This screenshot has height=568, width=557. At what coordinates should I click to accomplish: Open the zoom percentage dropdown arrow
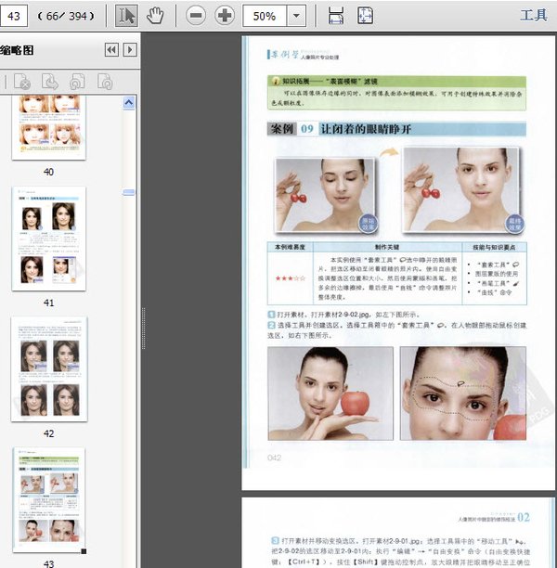[x=296, y=16]
